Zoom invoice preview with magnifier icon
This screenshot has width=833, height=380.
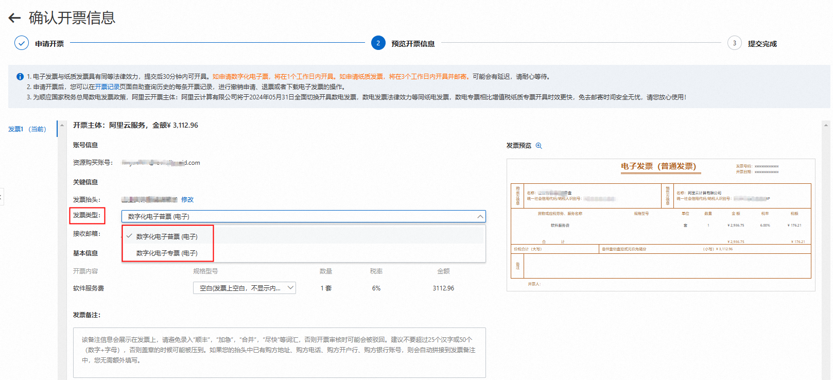539,146
